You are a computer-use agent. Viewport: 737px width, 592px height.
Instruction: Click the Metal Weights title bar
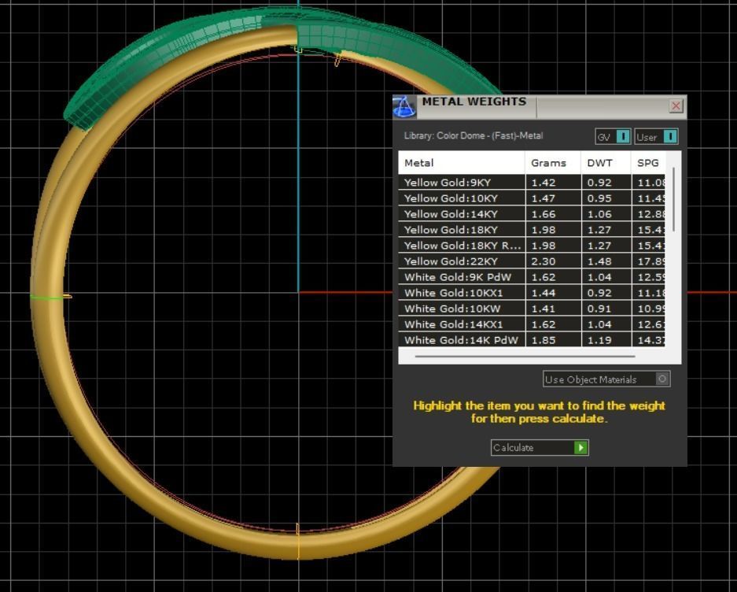tap(540, 106)
